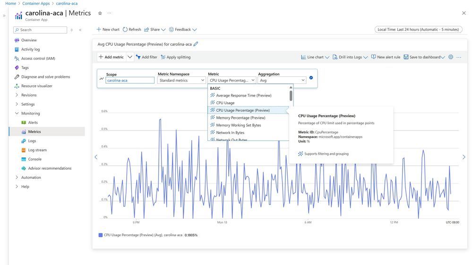Expand the left portal menu chevrons
472x265 pixels.
(x=4, y=16)
